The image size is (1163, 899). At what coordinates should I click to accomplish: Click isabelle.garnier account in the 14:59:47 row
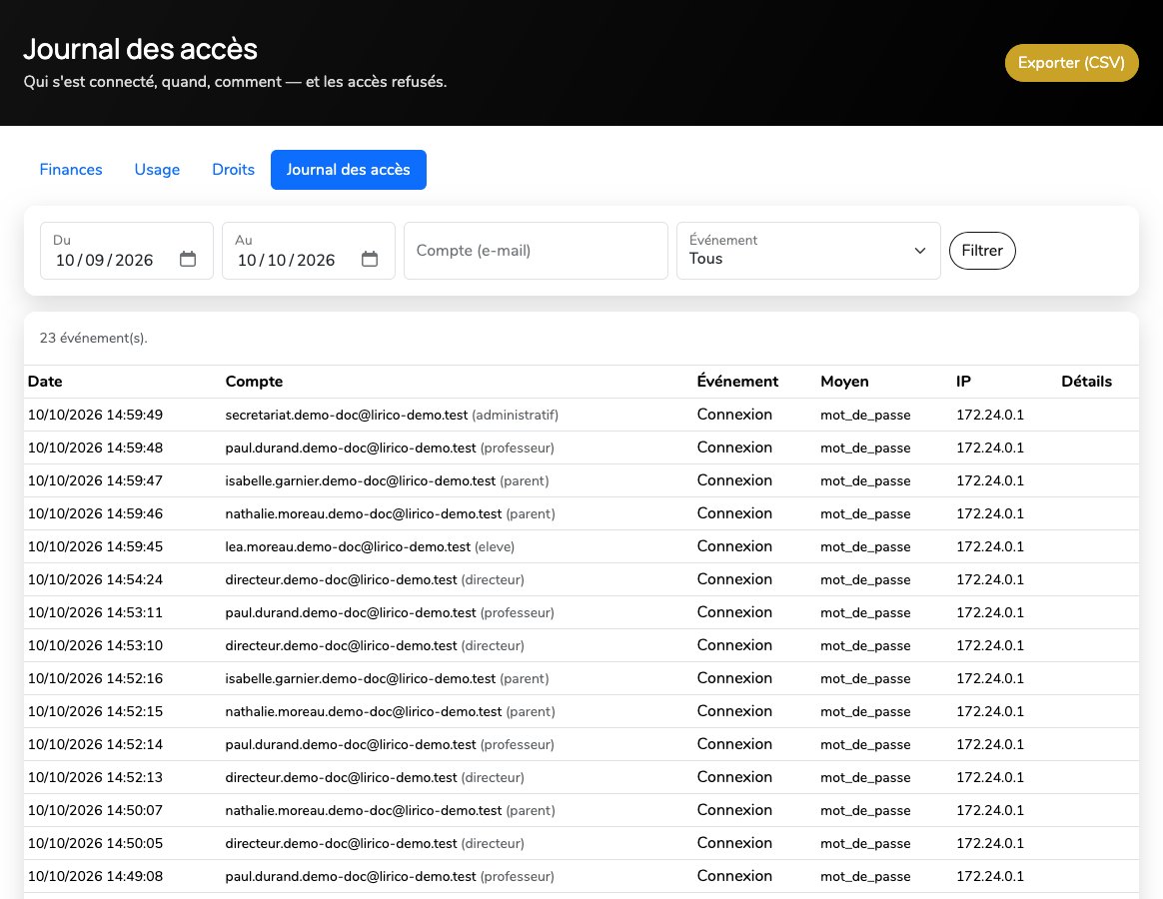point(388,480)
